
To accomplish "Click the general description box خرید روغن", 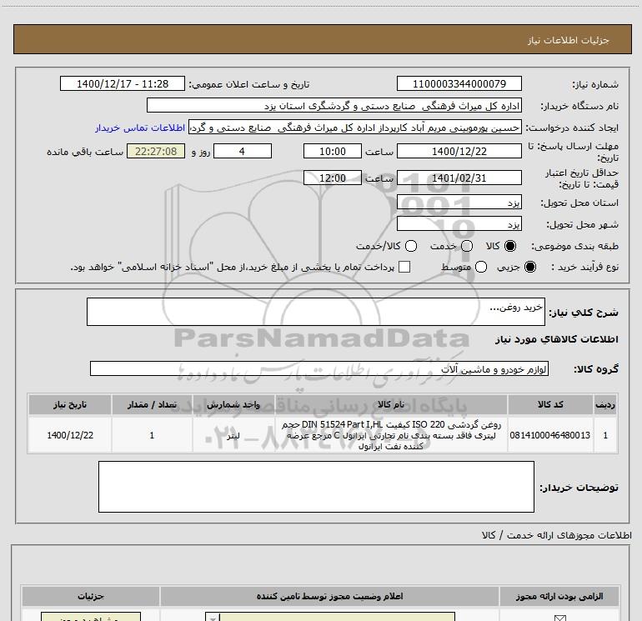I will [x=316, y=312].
